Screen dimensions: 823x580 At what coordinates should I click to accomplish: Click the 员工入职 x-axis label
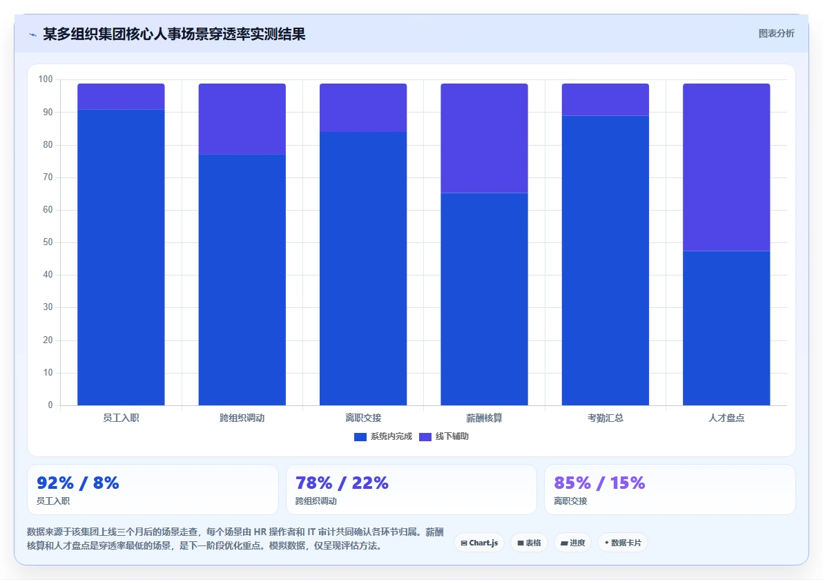pos(122,418)
